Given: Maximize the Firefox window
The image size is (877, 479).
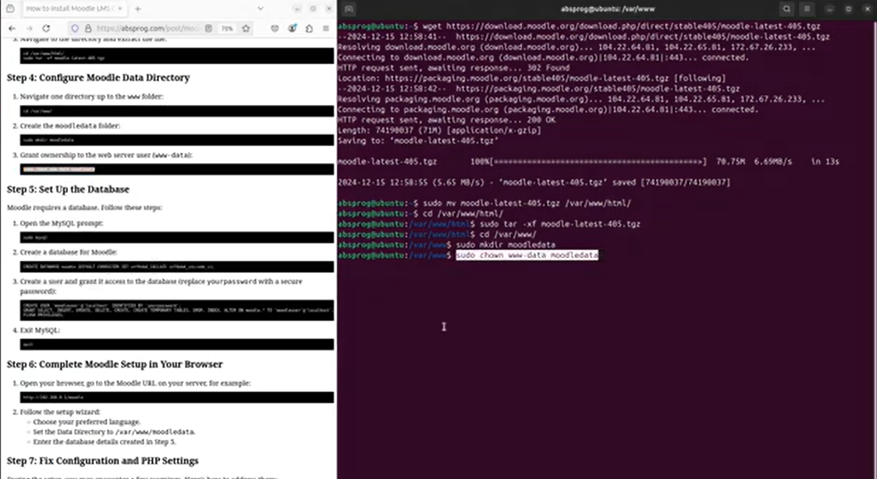Looking at the screenshot, I should tap(312, 9).
